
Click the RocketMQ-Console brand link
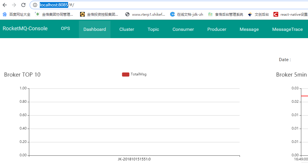pos(25,29)
